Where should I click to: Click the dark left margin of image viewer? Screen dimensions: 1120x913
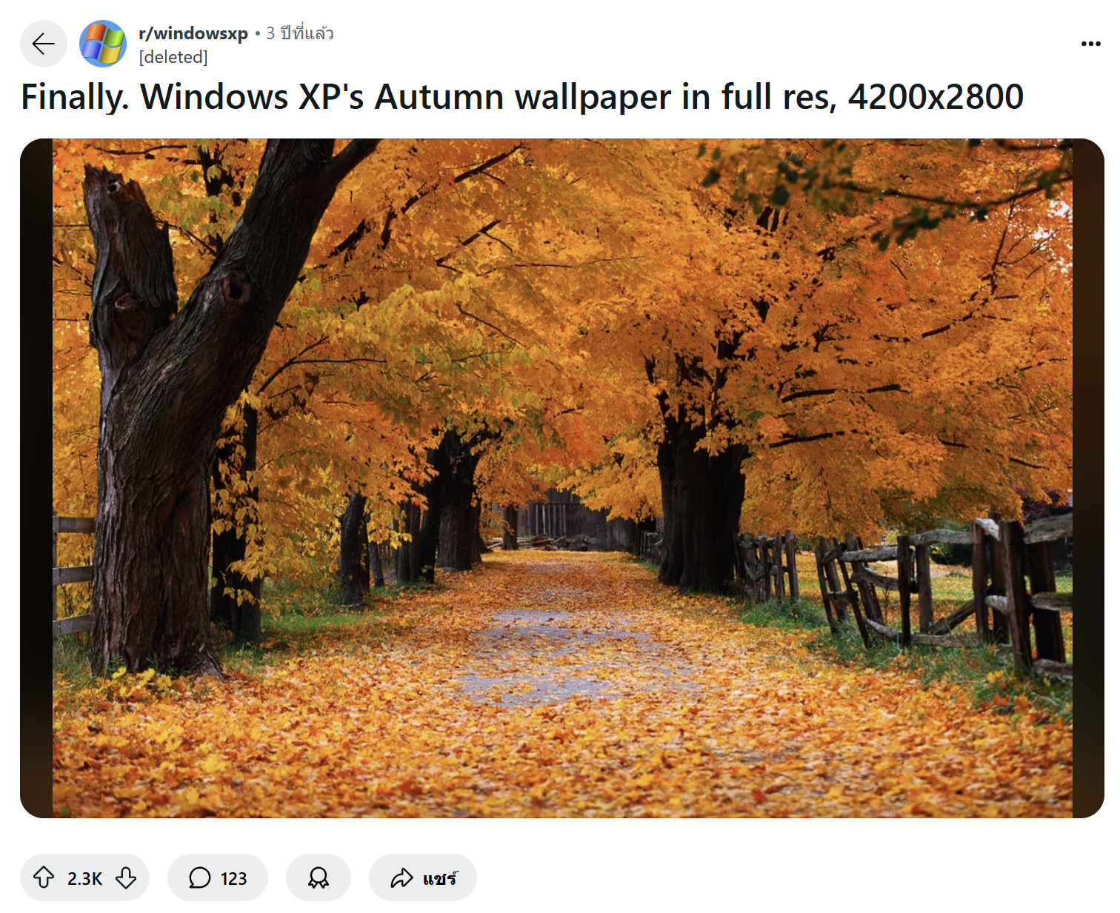point(36,478)
